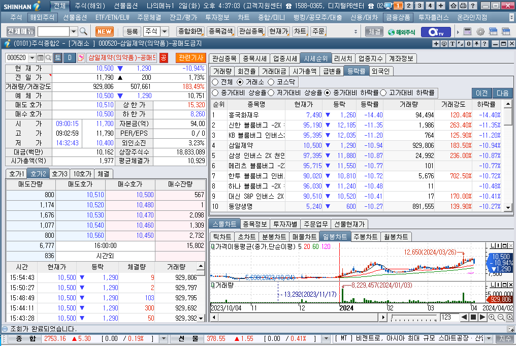Open the 전체메뉴 button
This screenshot has height=346, width=516.
click(x=21, y=32)
